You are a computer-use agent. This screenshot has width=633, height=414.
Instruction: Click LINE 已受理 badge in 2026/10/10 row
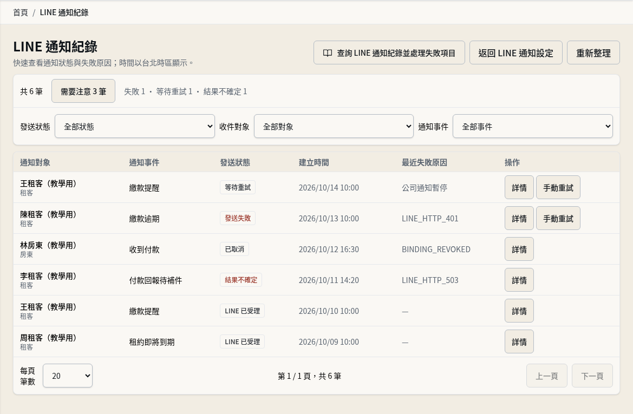[242, 311]
